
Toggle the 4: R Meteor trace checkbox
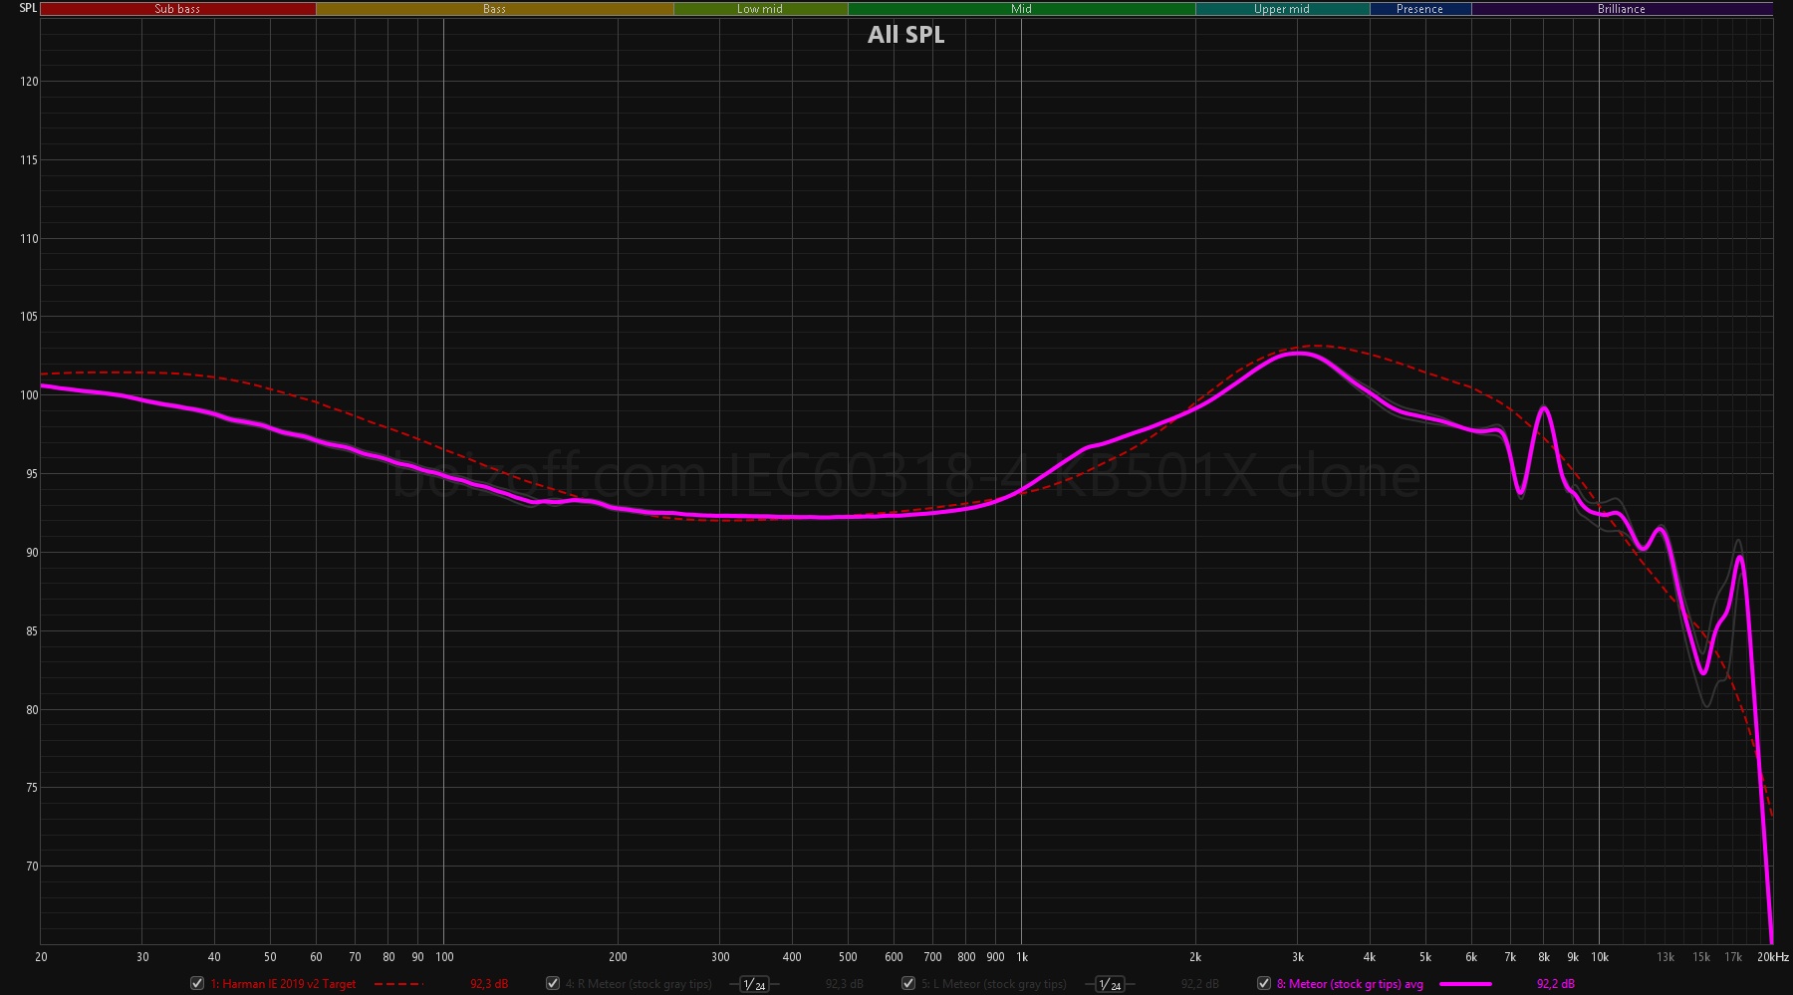tap(553, 983)
